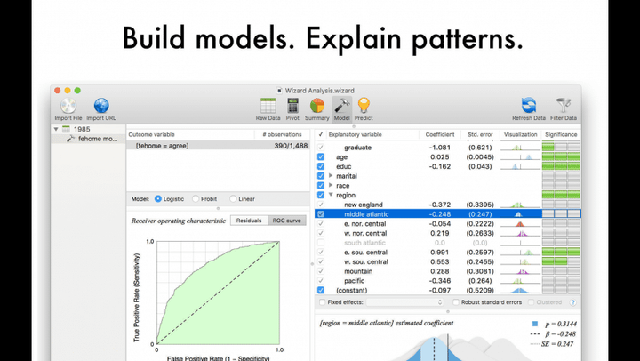Uncheck the (constant) checkbox
This screenshot has height=361, width=640.
coord(321,291)
